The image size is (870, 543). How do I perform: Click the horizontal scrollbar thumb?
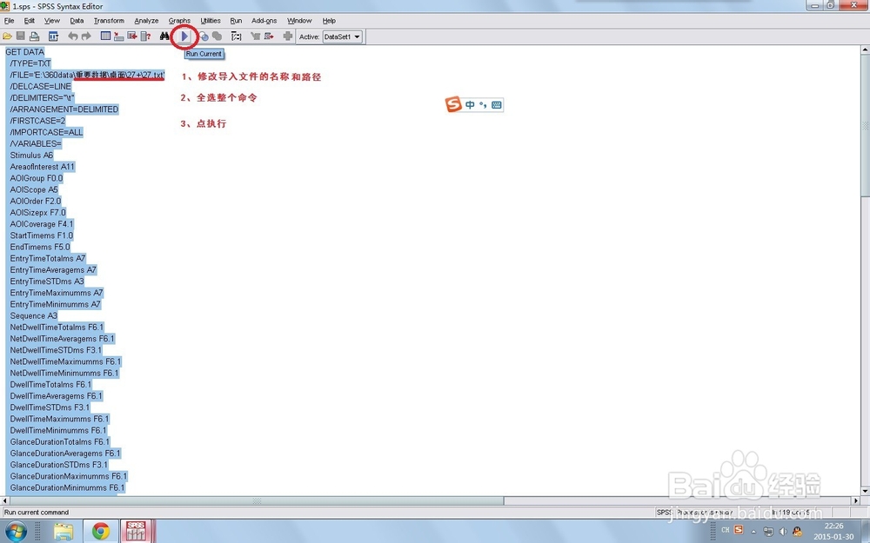point(257,500)
